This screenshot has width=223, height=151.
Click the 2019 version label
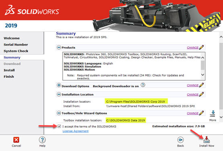coord(11,25)
